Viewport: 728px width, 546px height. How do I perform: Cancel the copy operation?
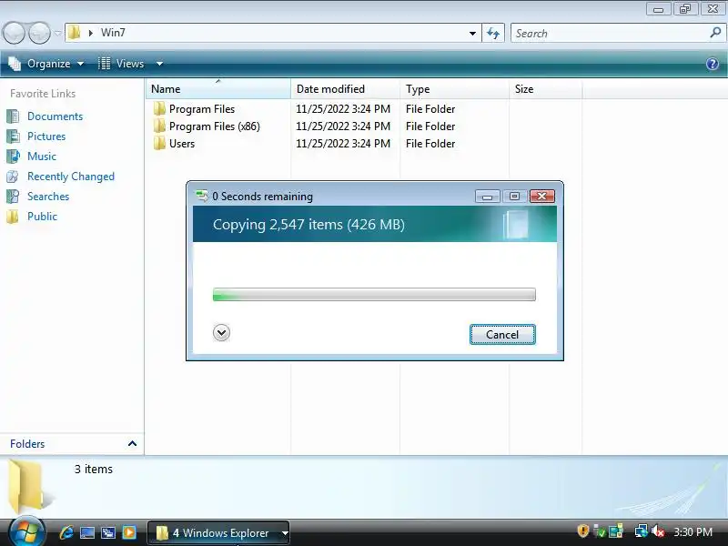[502, 334]
